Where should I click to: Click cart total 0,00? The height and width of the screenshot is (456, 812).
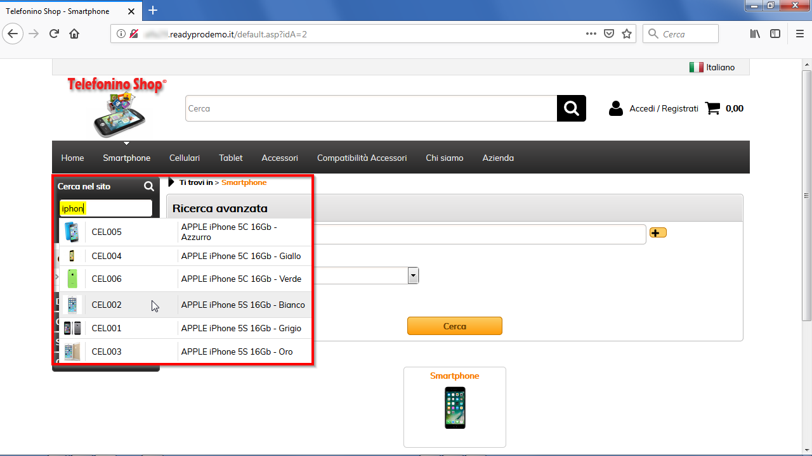click(x=735, y=108)
